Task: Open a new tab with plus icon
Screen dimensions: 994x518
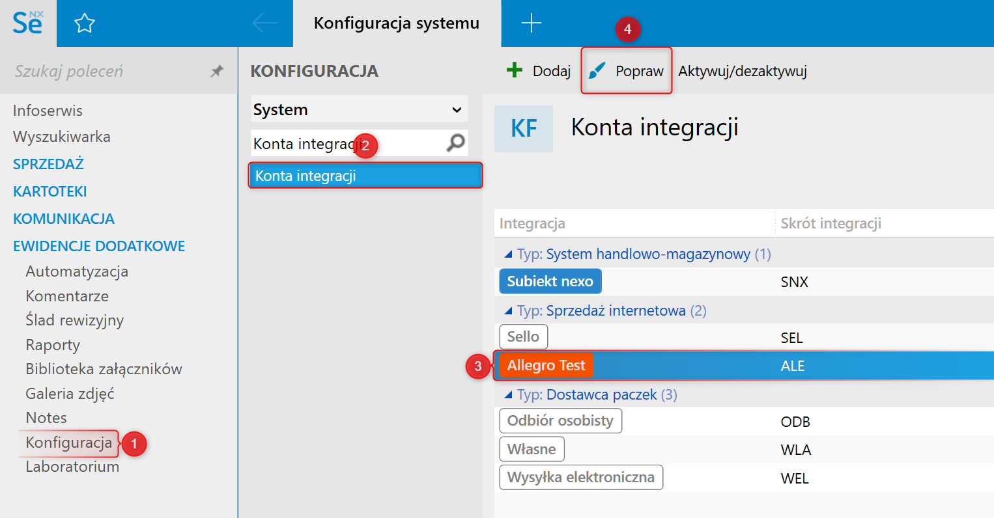Action: point(532,23)
